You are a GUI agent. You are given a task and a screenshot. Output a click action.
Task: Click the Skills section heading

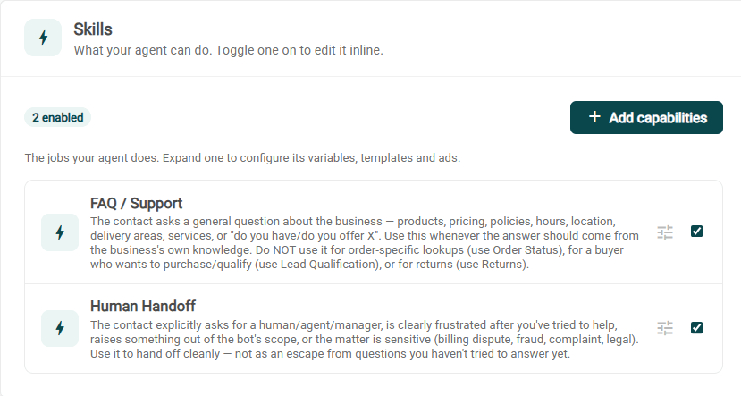coord(93,29)
